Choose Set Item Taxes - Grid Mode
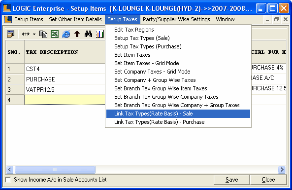 178,63
